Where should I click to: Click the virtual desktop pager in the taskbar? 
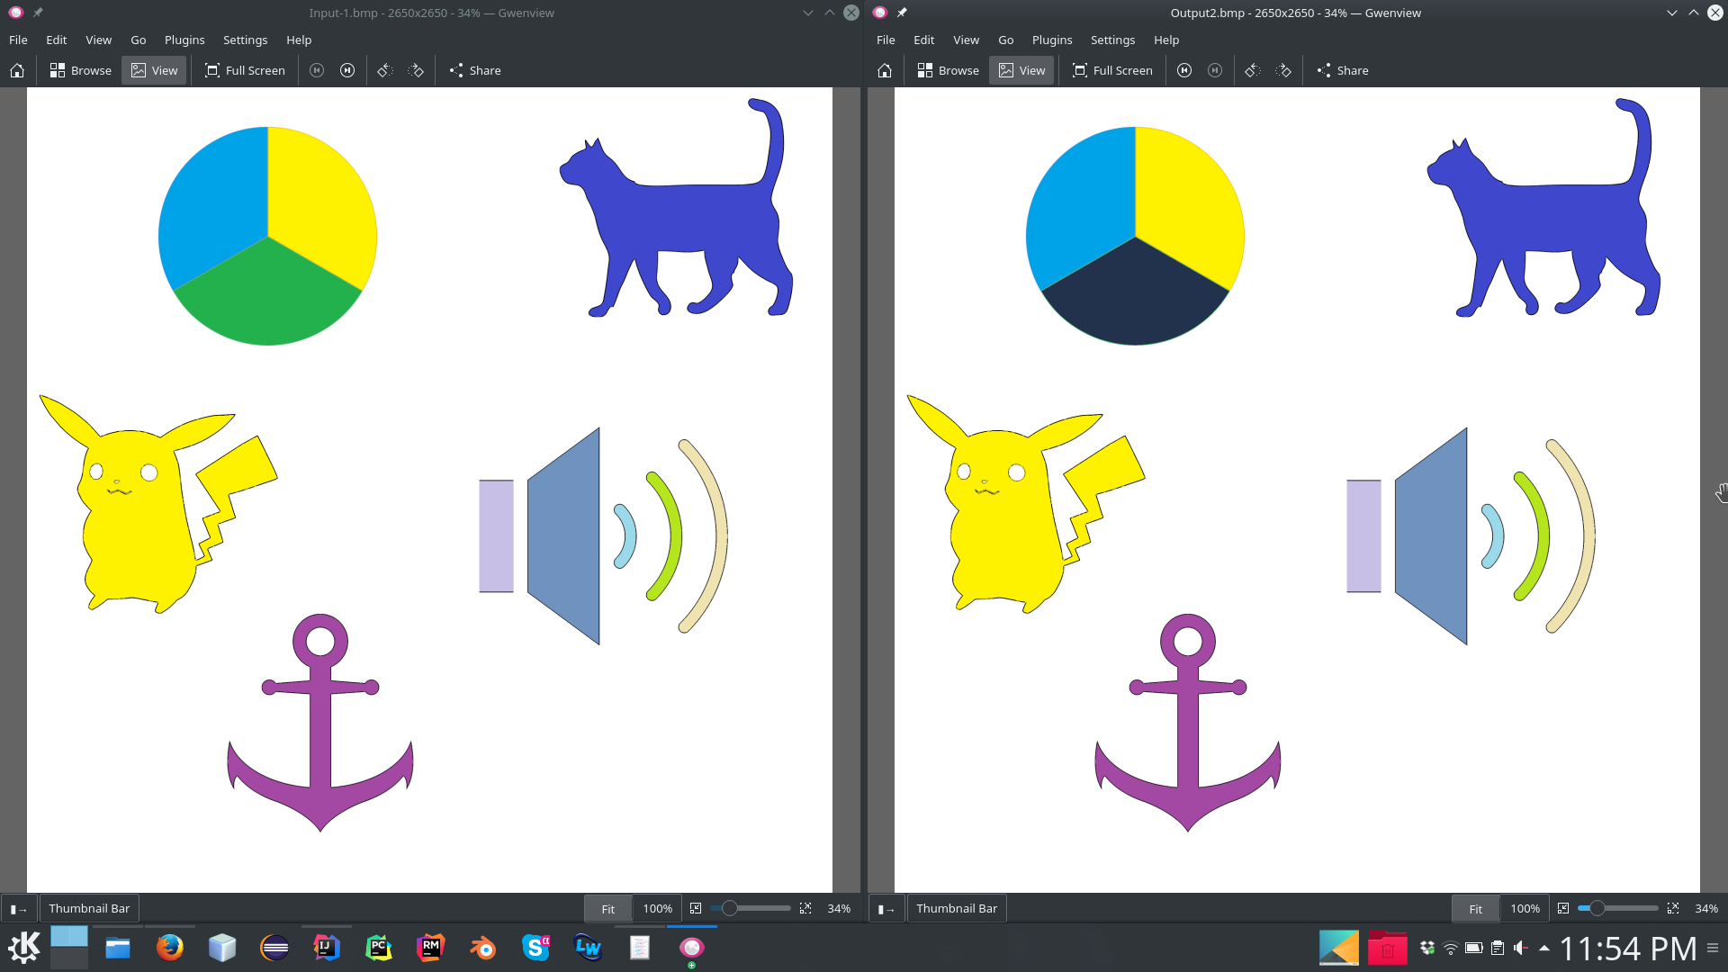click(x=69, y=948)
